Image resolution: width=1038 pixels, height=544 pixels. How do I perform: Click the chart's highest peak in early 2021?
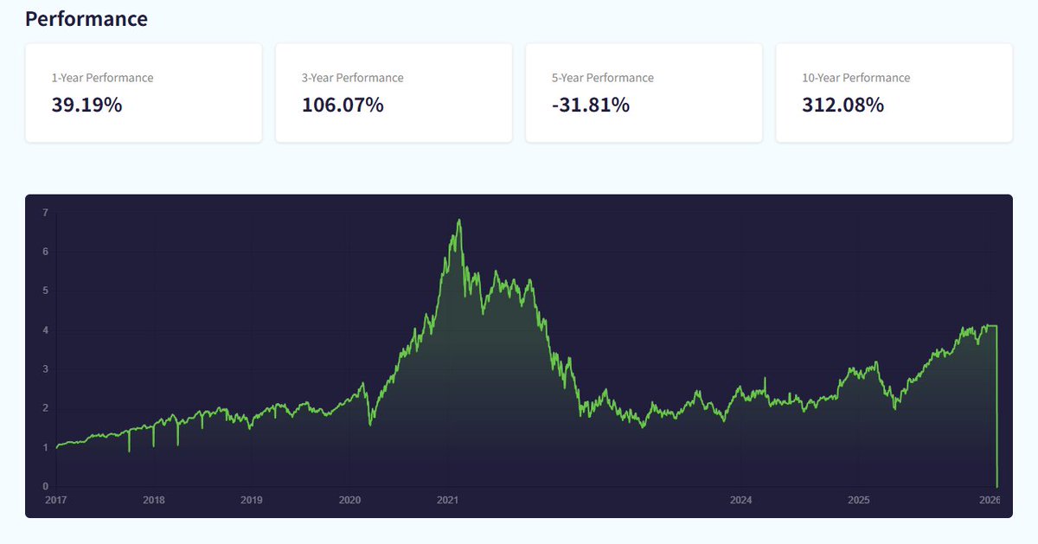(x=459, y=220)
